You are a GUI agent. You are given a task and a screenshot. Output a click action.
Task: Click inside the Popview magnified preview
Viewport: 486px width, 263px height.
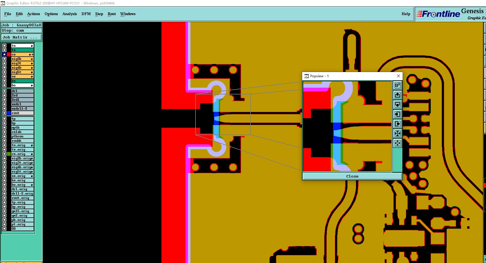click(x=347, y=126)
